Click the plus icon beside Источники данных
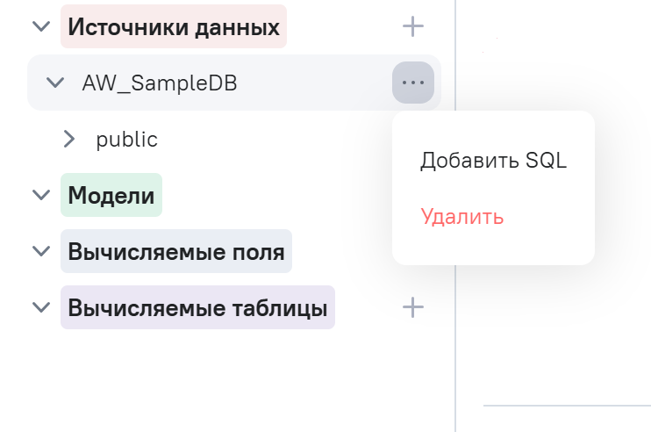The image size is (651, 432). [412, 27]
